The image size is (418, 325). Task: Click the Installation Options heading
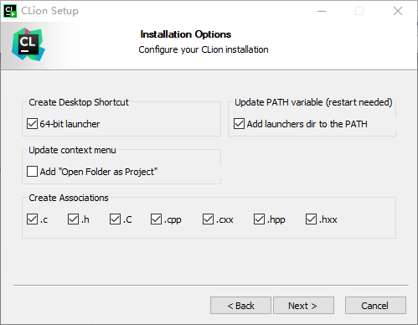click(186, 34)
